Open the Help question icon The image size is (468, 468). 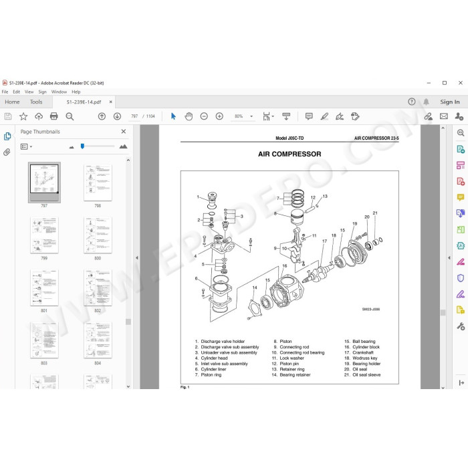pyautogui.click(x=412, y=102)
